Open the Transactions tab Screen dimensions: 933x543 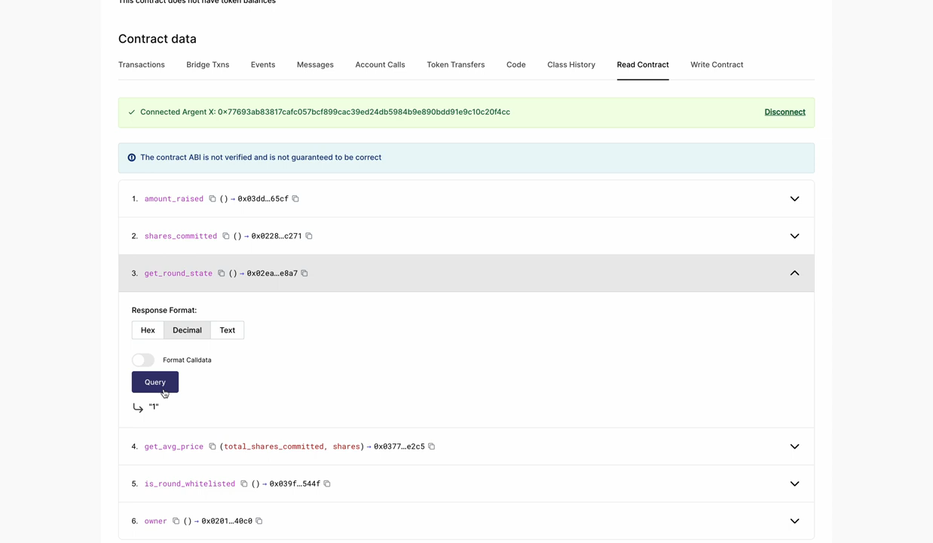tap(142, 65)
